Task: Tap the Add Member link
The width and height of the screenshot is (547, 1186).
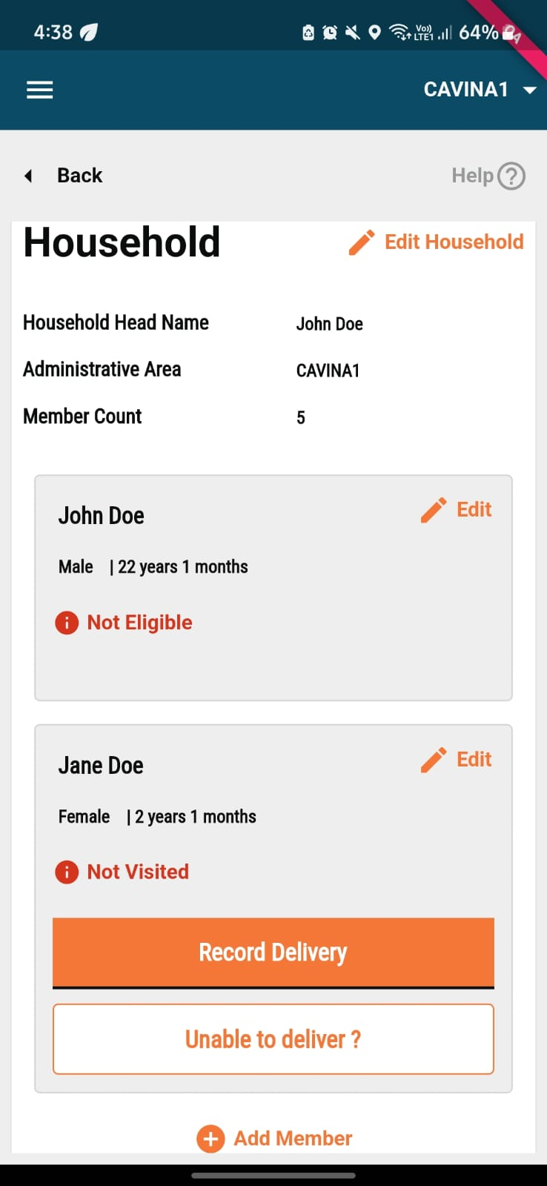Action: (x=293, y=1139)
